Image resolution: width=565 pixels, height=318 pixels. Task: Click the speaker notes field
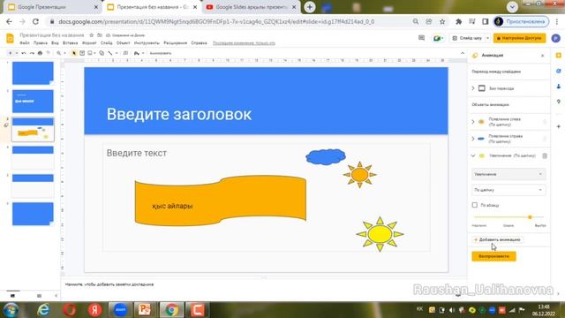point(264,284)
